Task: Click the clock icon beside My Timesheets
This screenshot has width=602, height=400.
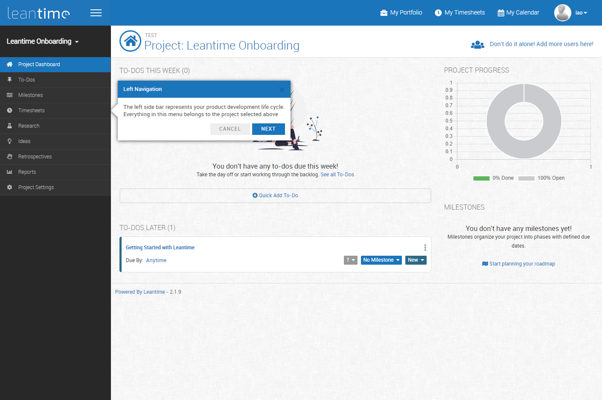Action: [x=438, y=13]
